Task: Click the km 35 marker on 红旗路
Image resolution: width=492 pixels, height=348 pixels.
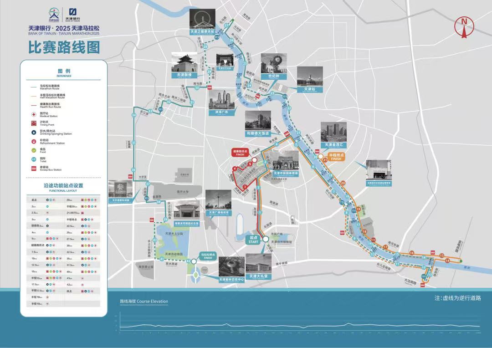Action: pyautogui.click(x=133, y=143)
